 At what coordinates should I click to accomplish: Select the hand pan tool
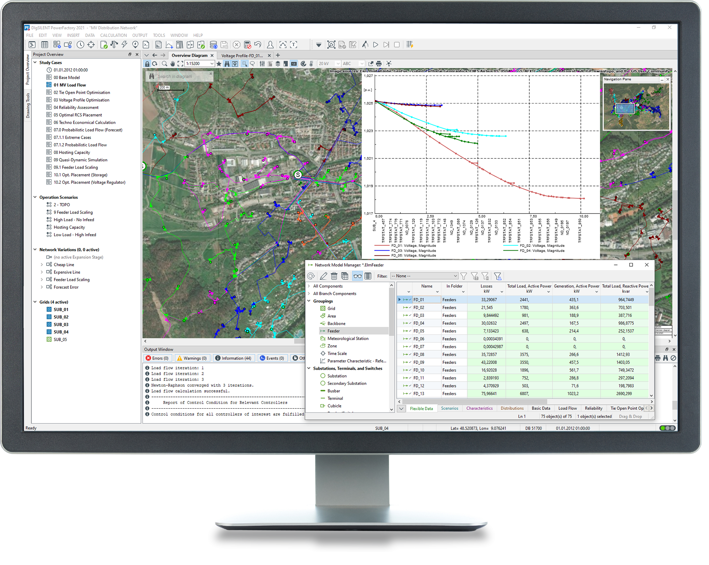coord(172,64)
